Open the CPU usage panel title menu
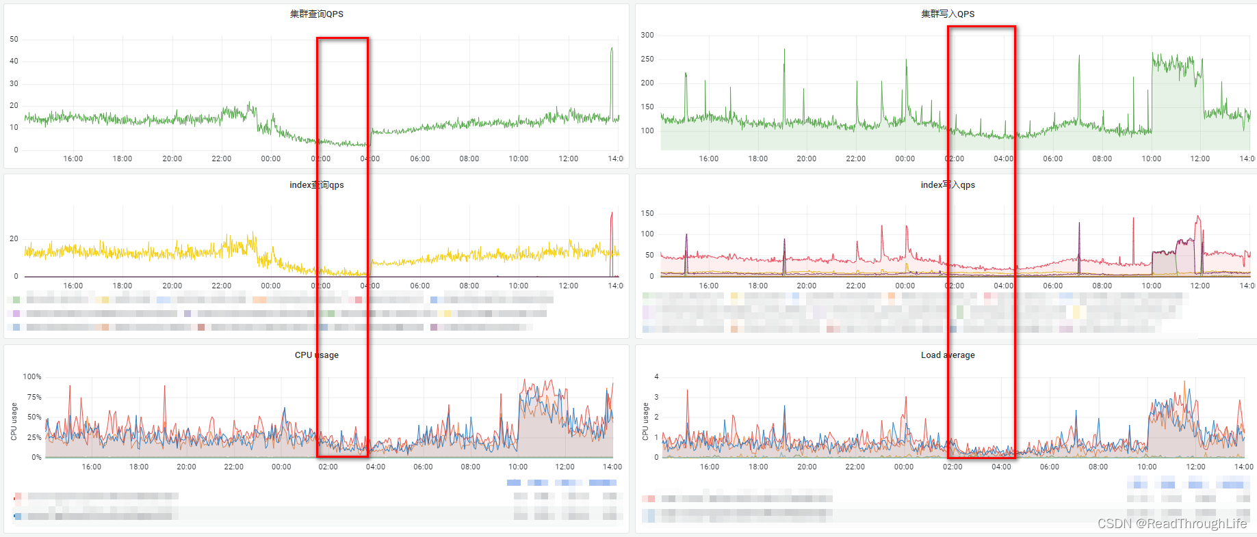The height and width of the screenshot is (537, 1257). (316, 355)
